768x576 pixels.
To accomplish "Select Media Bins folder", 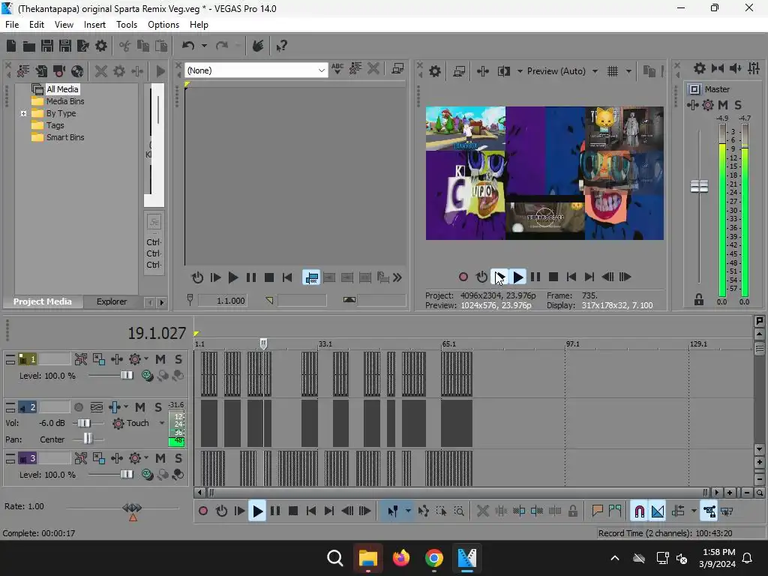I will 65,101.
